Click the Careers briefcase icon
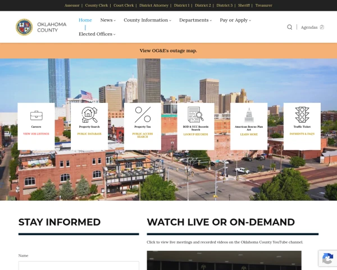This screenshot has width=337, height=270. pos(36,116)
